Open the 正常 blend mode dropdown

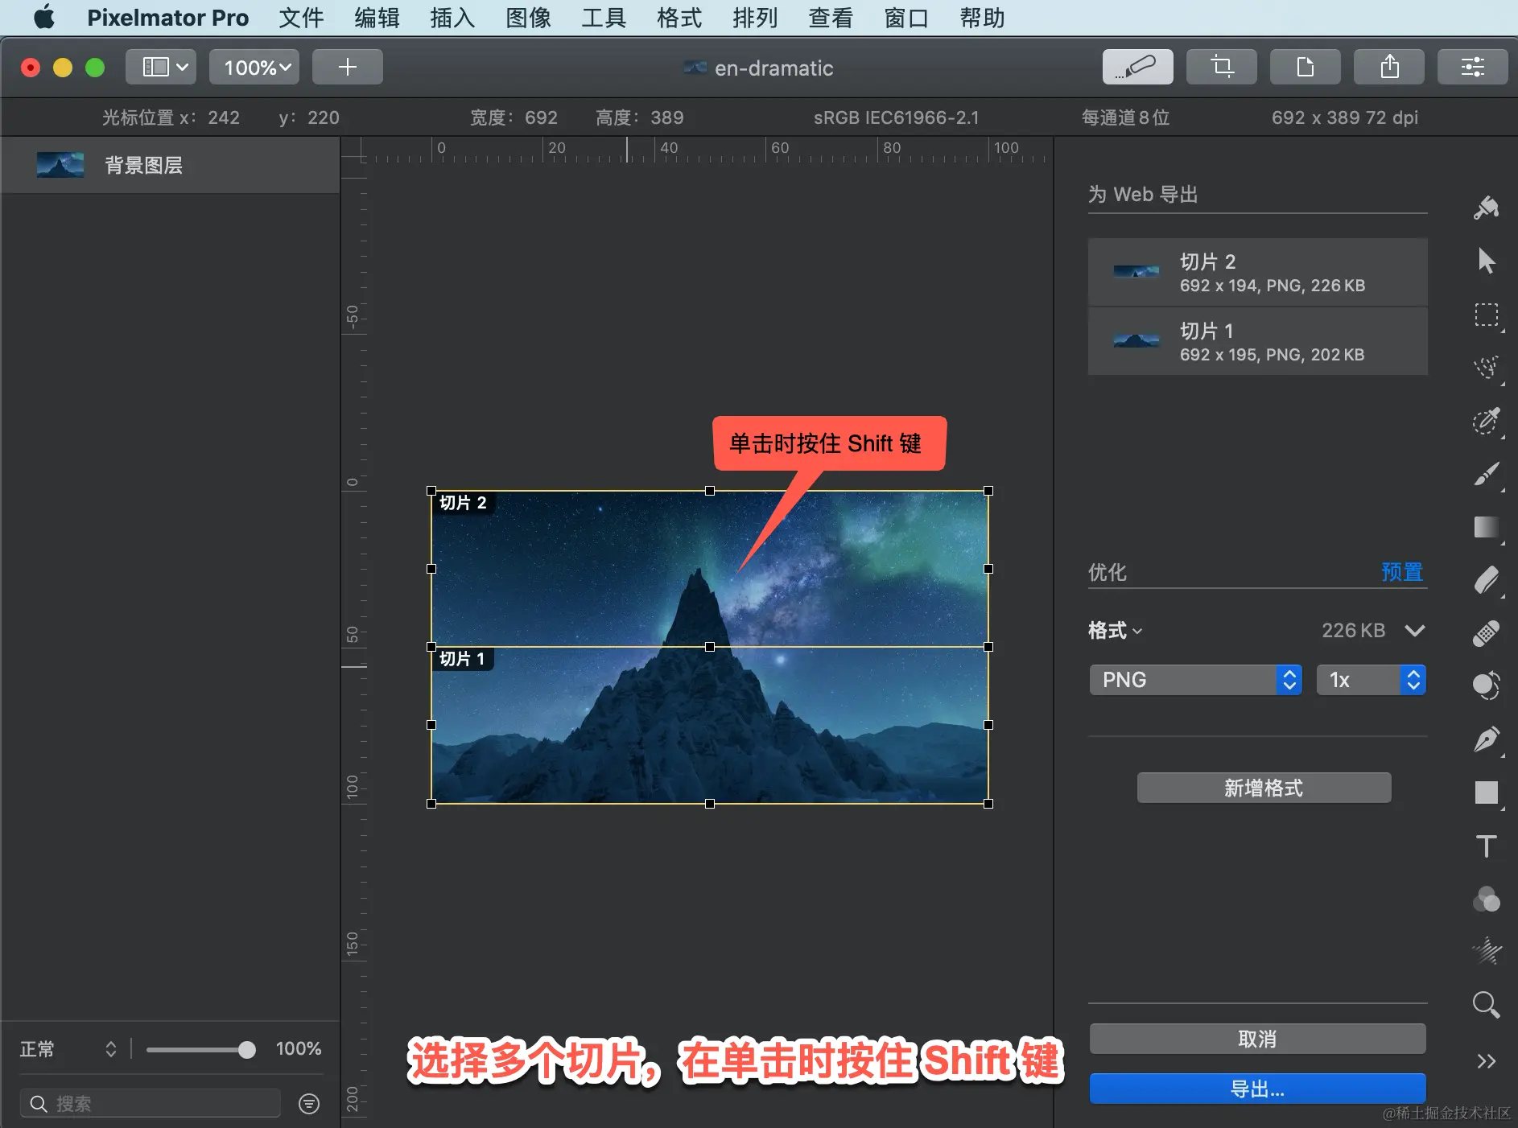(x=68, y=1048)
